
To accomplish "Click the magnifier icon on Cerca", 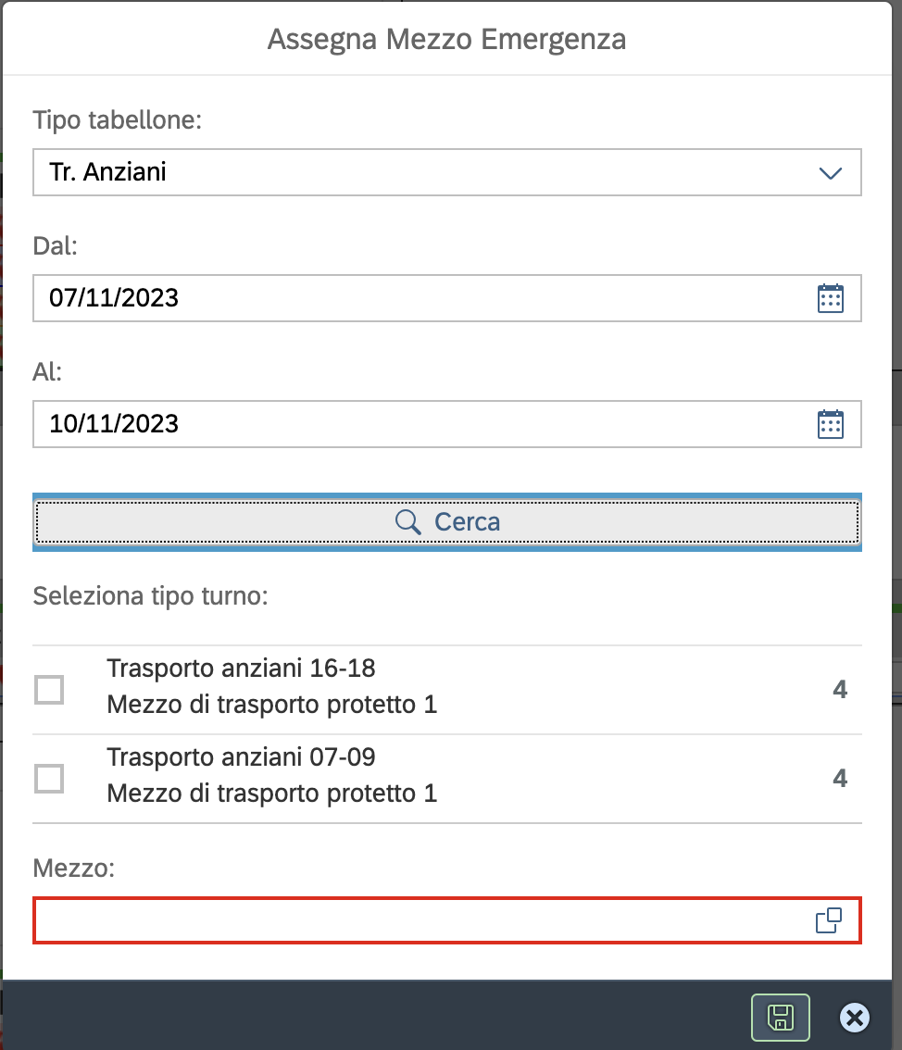I will [x=408, y=522].
